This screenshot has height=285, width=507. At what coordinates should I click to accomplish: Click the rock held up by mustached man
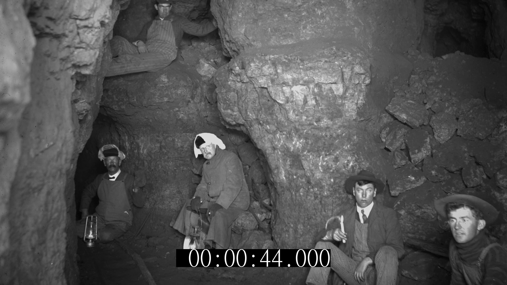click(x=140, y=179)
